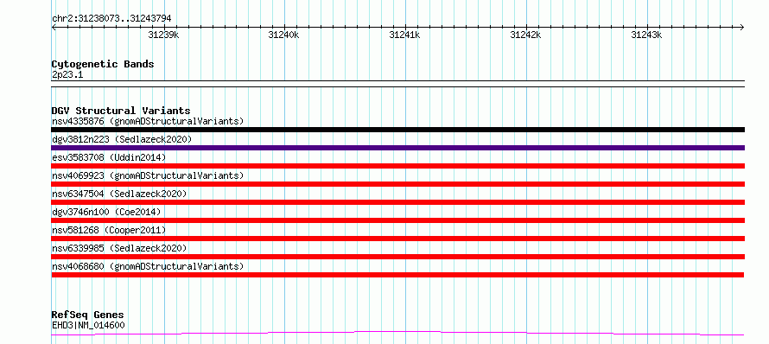Click the nsv6347504 (Sedlazeck2020) label

119,194
